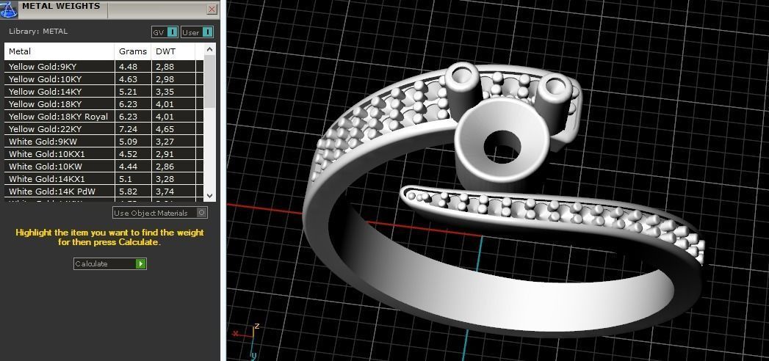Click the green play arrow on Calculate
Viewport: 769px width, 361px height.
pos(141,263)
